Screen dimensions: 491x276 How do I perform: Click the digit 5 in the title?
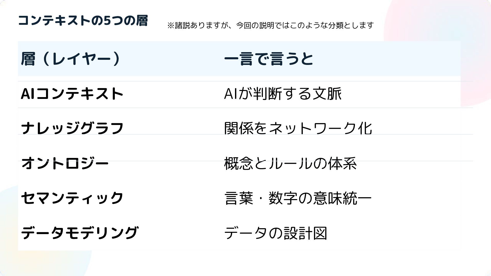click(107, 21)
